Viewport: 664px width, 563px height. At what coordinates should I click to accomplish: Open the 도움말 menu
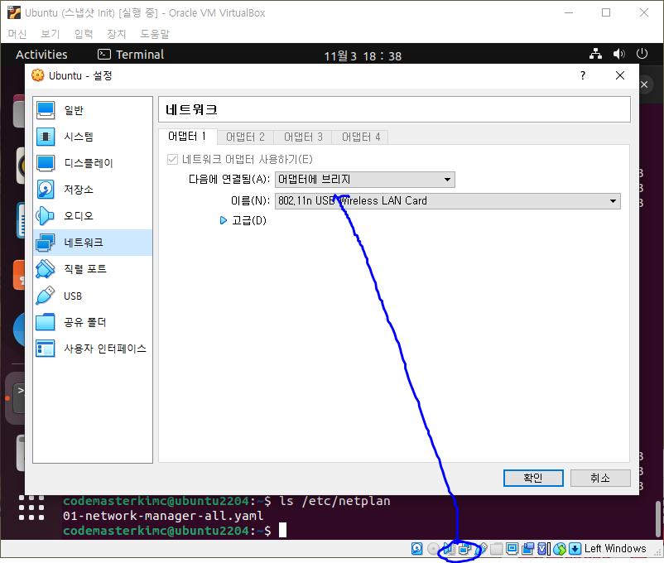click(155, 33)
